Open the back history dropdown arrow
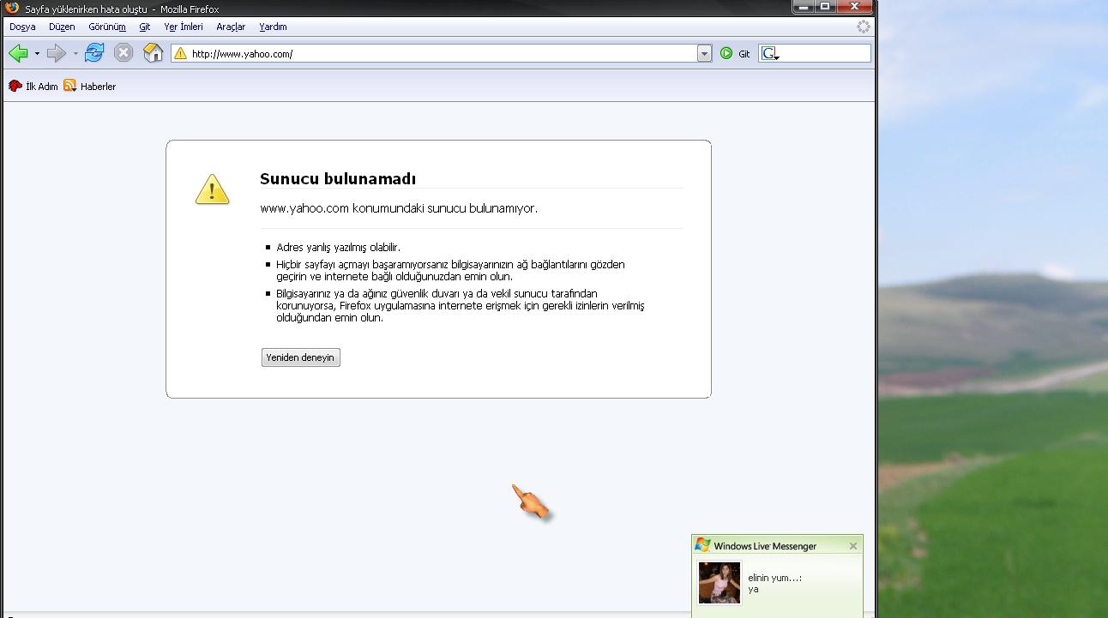This screenshot has height=618, width=1108. coord(37,54)
